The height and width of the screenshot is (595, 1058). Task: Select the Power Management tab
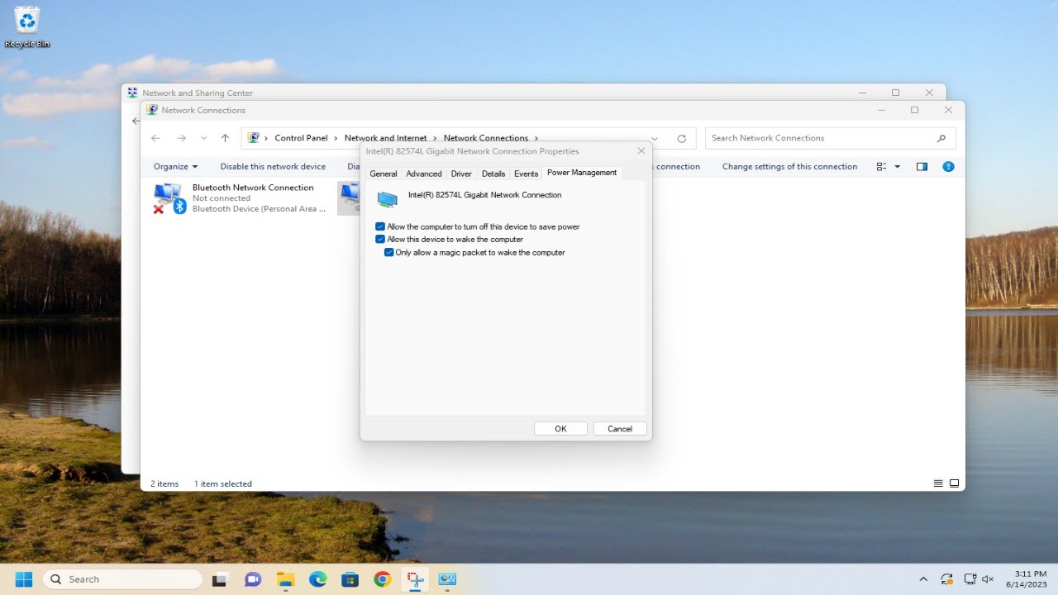pos(582,172)
